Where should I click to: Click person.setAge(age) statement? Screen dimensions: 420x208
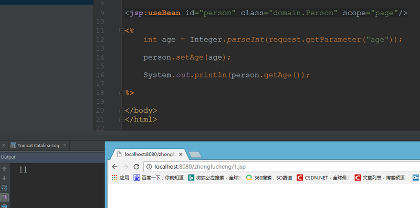[x=187, y=57]
